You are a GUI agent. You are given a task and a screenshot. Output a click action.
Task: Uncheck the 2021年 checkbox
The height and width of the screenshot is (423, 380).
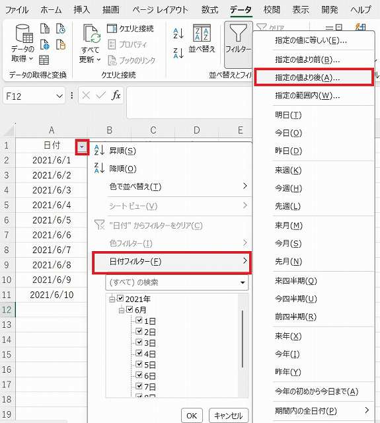click(x=120, y=298)
